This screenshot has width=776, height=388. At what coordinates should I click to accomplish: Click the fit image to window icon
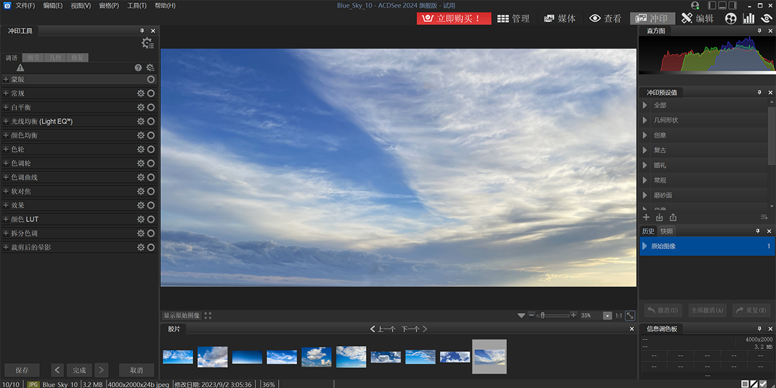(x=630, y=316)
